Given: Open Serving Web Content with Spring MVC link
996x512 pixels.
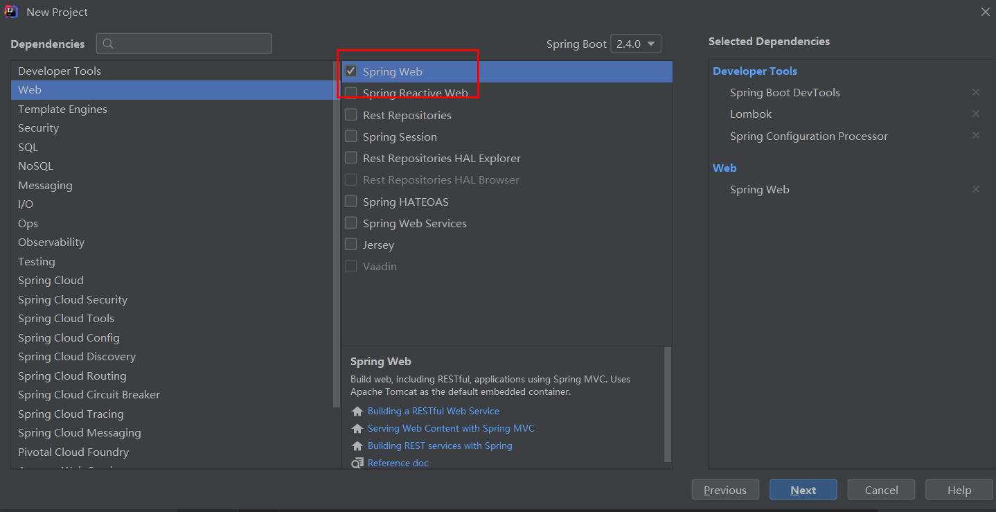Looking at the screenshot, I should pos(451,428).
